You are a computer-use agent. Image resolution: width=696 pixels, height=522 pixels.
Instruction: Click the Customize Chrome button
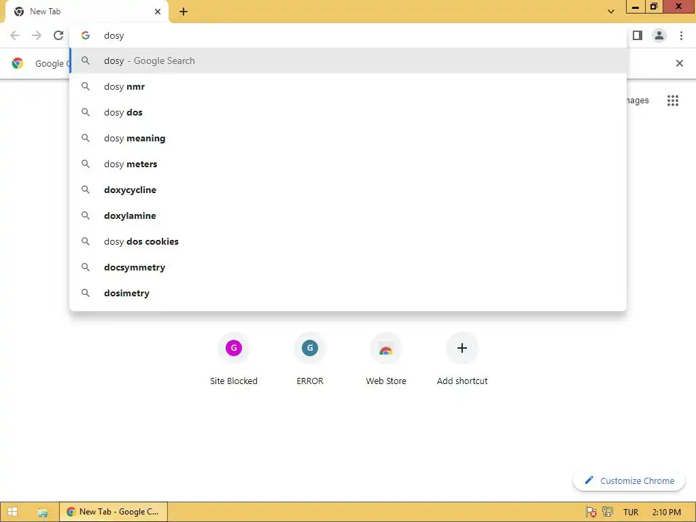(x=629, y=481)
